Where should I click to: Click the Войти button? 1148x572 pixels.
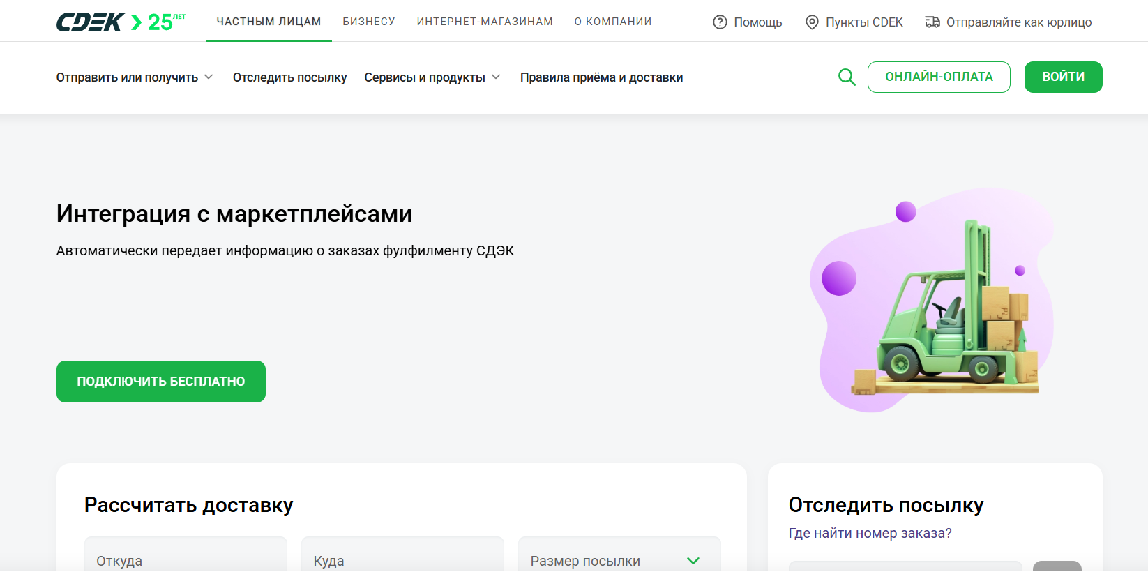pos(1063,77)
